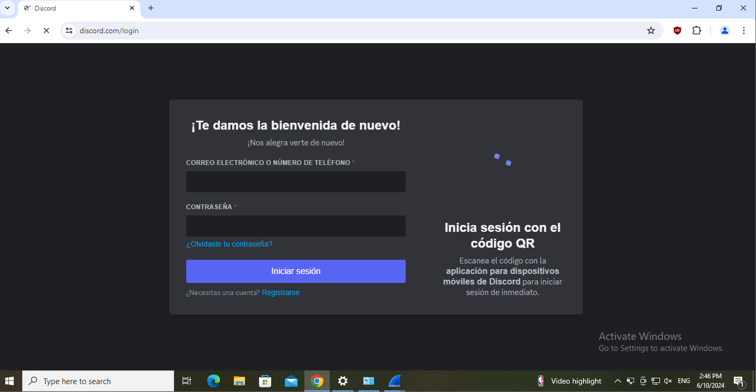This screenshot has width=756, height=392.
Task: Click the ENG language indicator
Action: (684, 381)
